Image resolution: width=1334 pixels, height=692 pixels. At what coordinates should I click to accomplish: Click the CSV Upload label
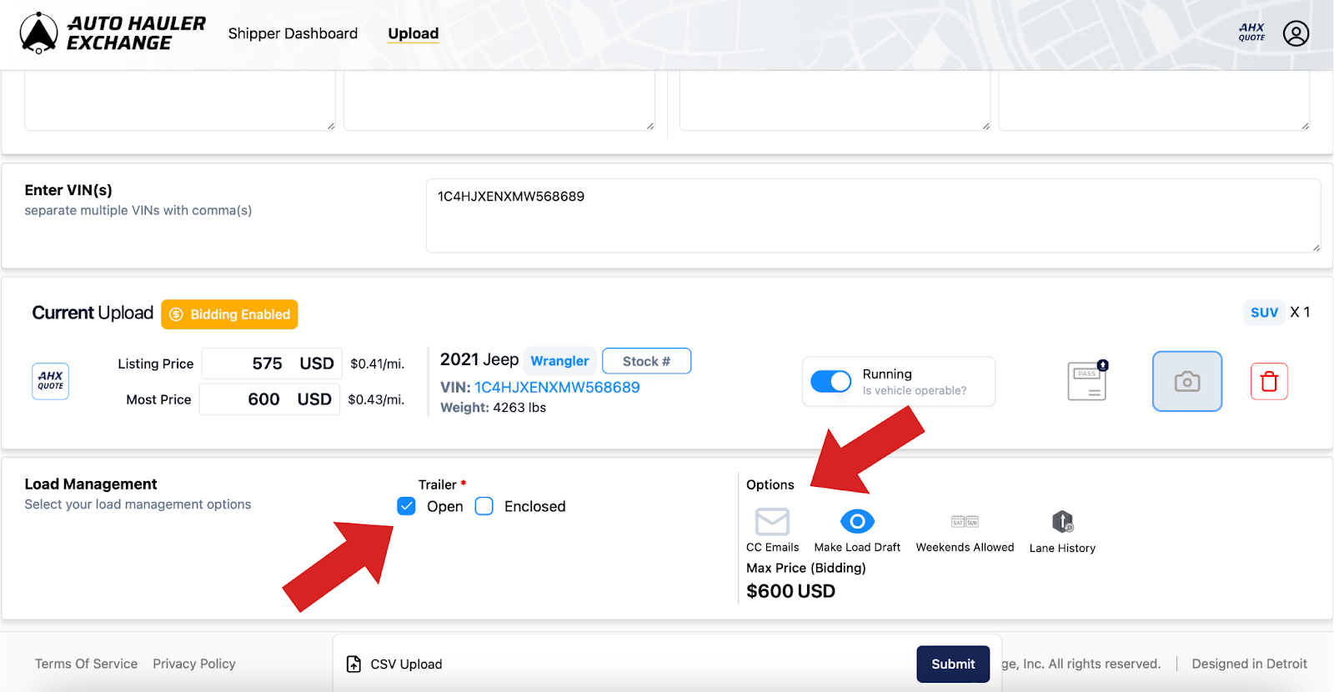point(406,664)
